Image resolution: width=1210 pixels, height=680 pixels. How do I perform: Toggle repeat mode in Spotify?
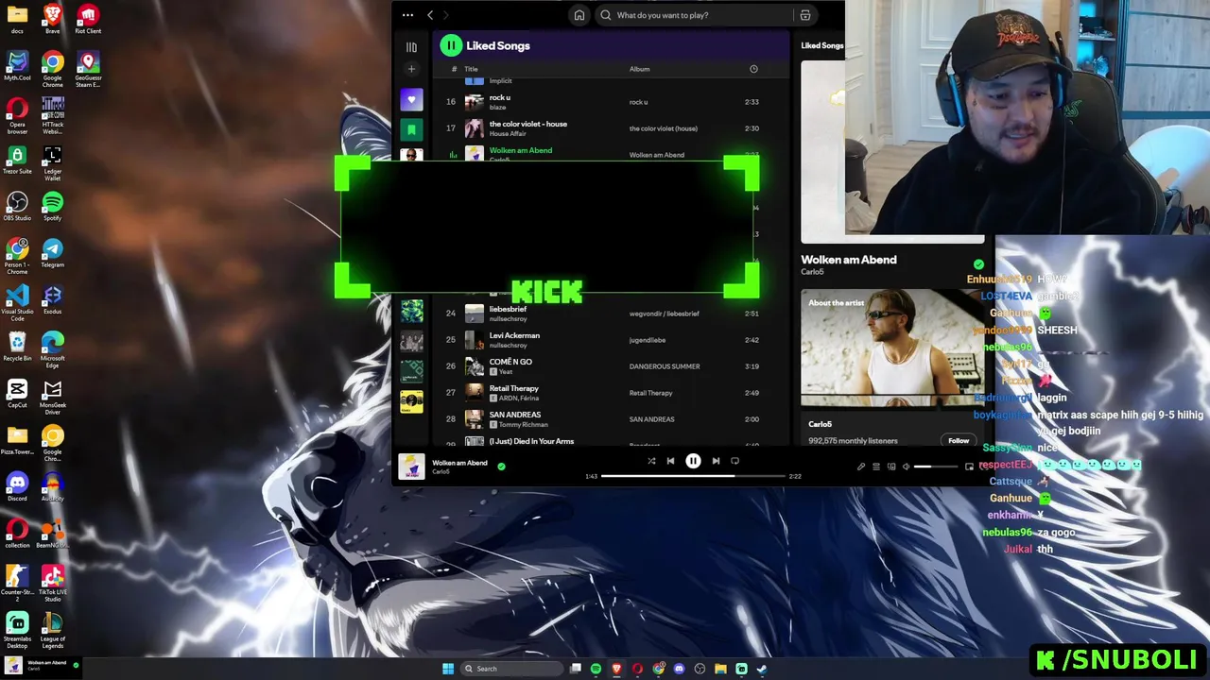click(735, 461)
